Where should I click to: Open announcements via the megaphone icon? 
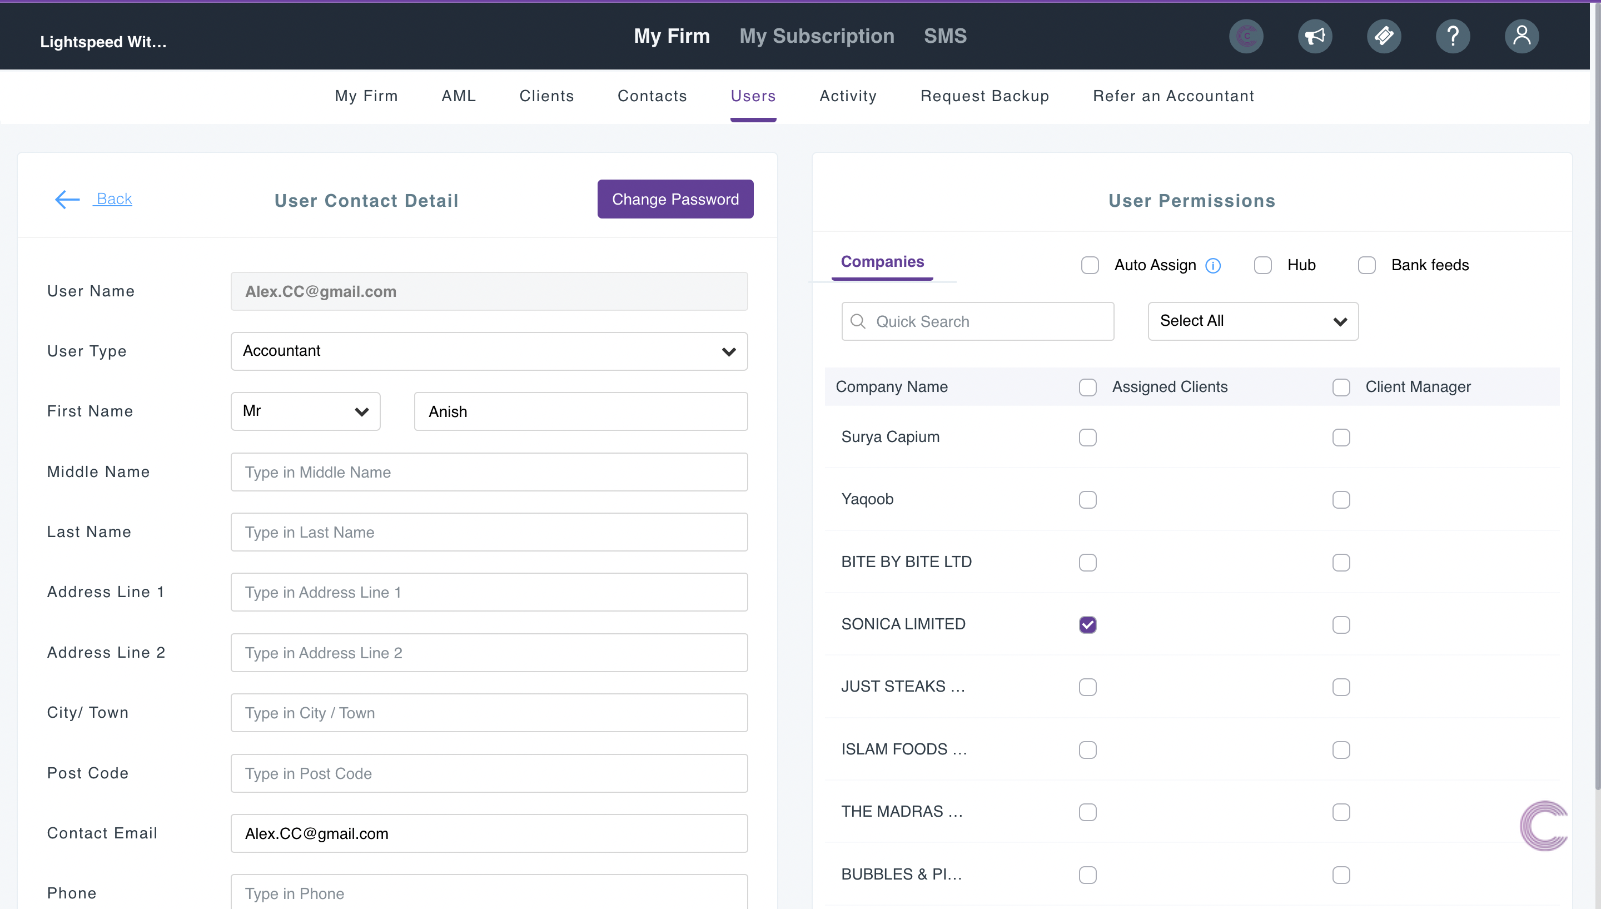click(x=1315, y=36)
